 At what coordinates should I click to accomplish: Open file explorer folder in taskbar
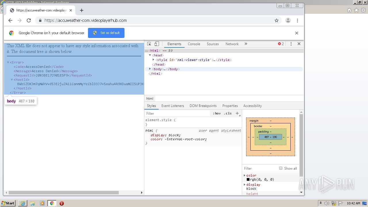coord(32,203)
